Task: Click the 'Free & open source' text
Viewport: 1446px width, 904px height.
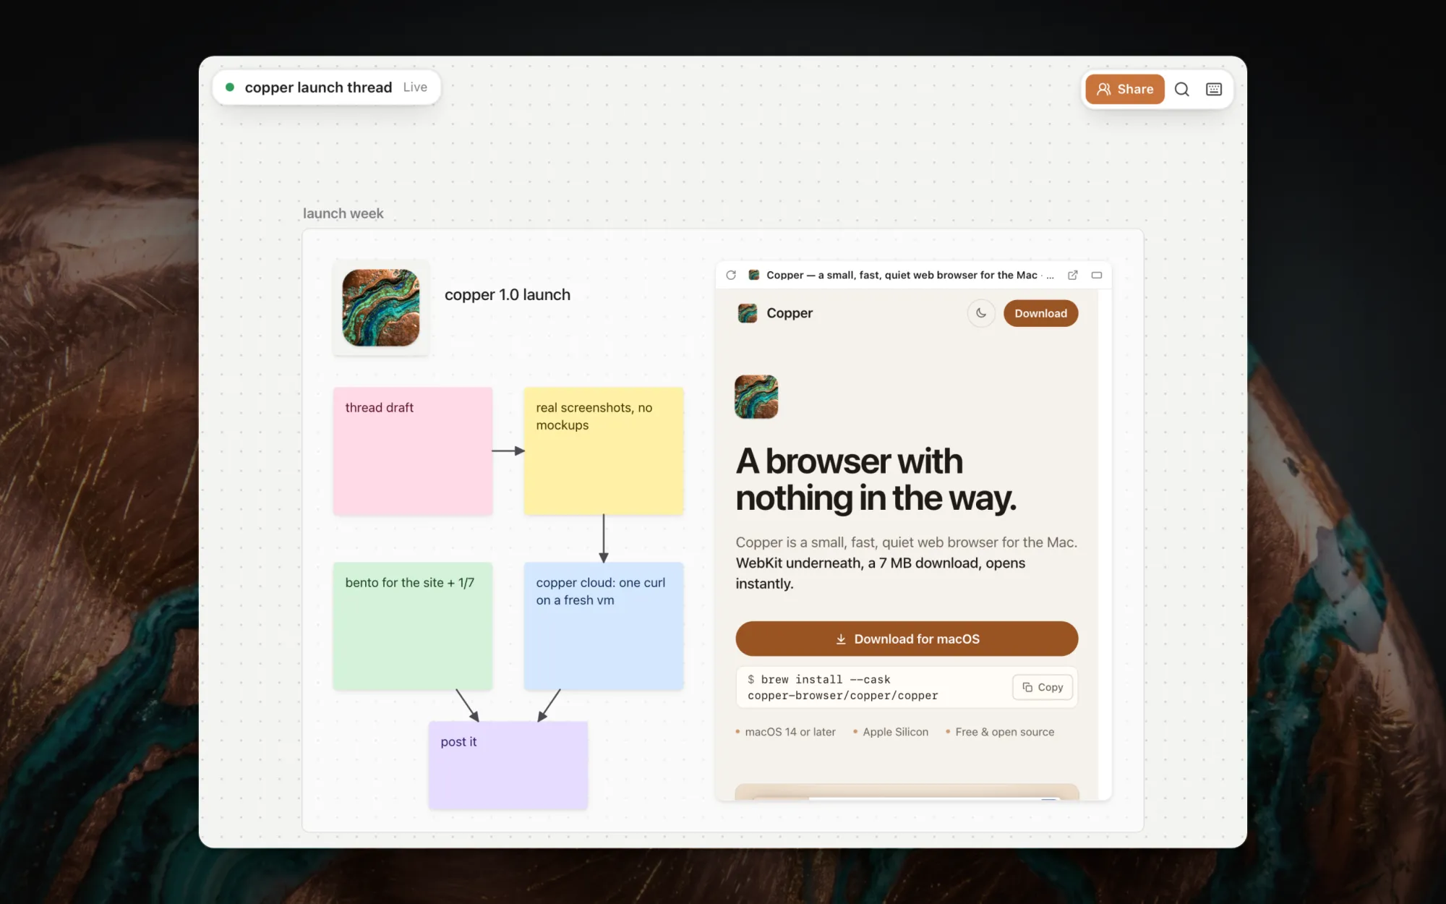Action: click(x=1005, y=732)
